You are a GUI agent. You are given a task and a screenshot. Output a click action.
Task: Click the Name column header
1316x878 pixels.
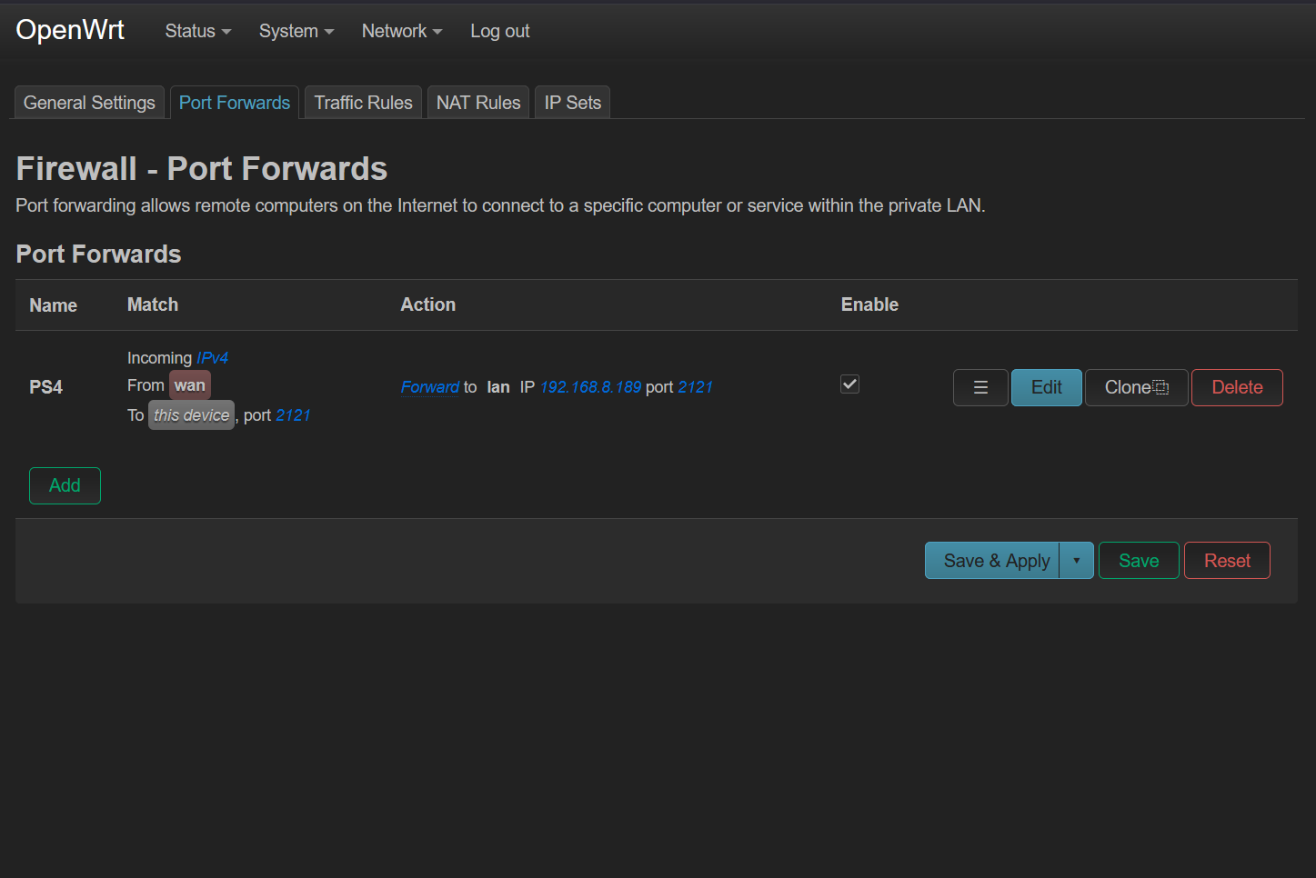click(53, 305)
